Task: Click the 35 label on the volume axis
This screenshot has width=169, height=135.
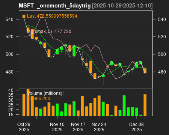Action: pyautogui.click(x=11, y=95)
